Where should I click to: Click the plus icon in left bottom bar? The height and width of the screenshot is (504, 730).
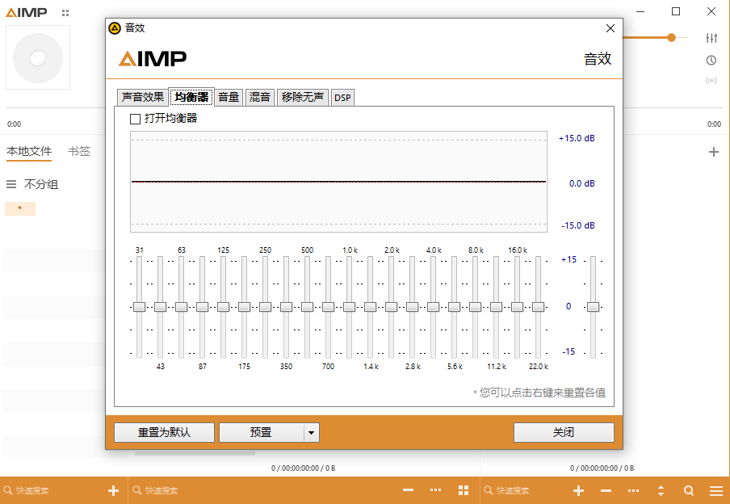click(113, 490)
